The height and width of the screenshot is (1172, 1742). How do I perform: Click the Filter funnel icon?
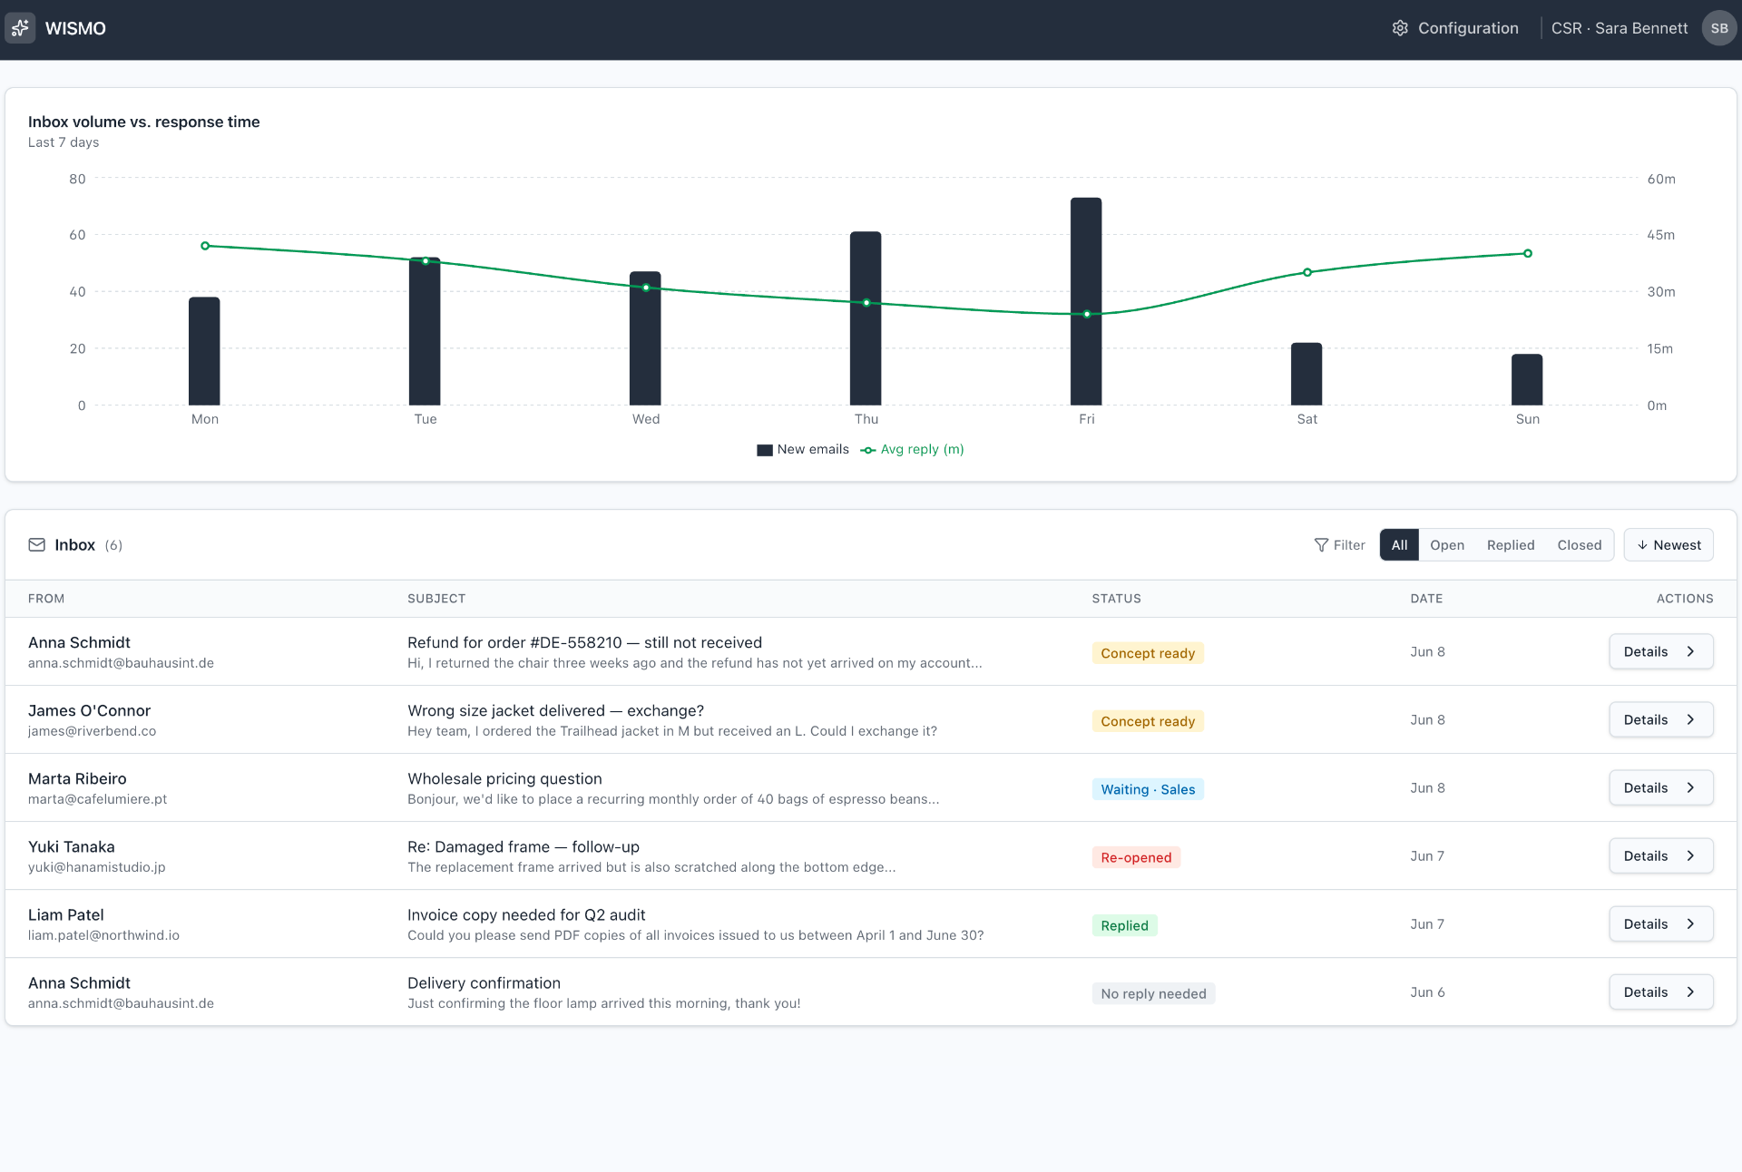click(x=1321, y=545)
